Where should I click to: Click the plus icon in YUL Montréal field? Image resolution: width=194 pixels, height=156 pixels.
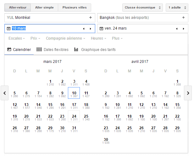91,18
